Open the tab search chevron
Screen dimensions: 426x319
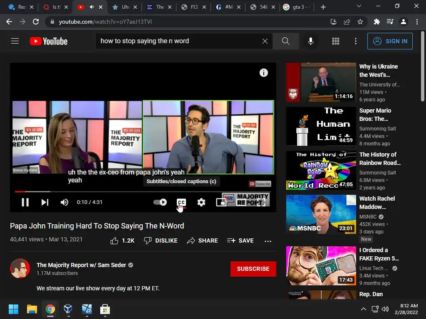tap(359, 6)
